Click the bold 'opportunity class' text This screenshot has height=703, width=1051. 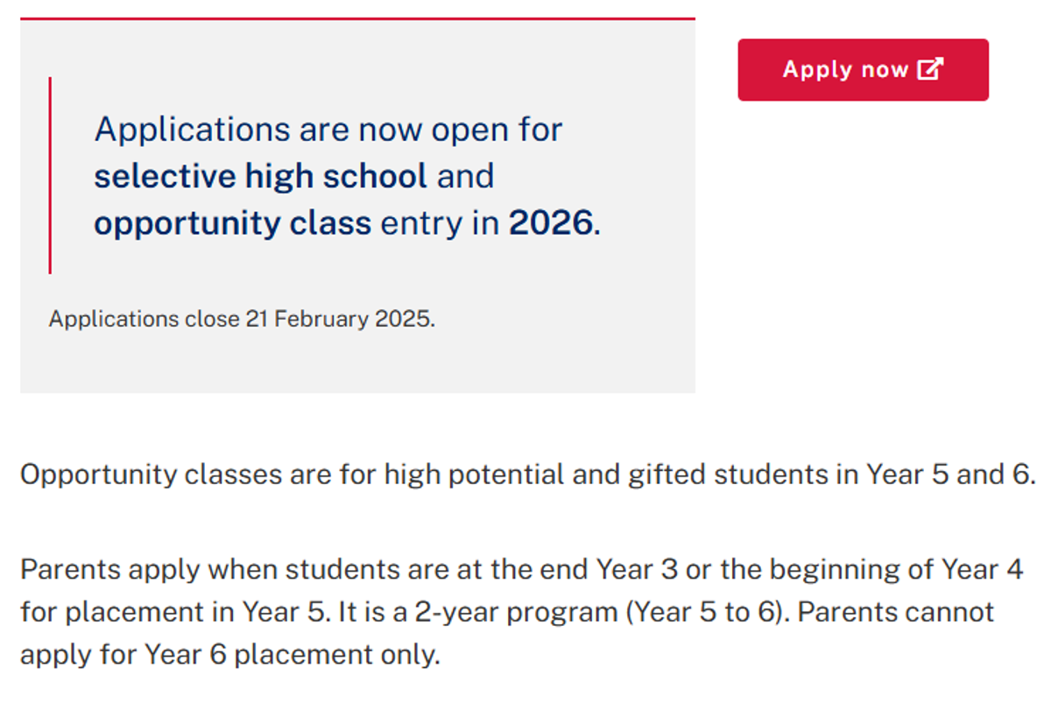pos(233,223)
